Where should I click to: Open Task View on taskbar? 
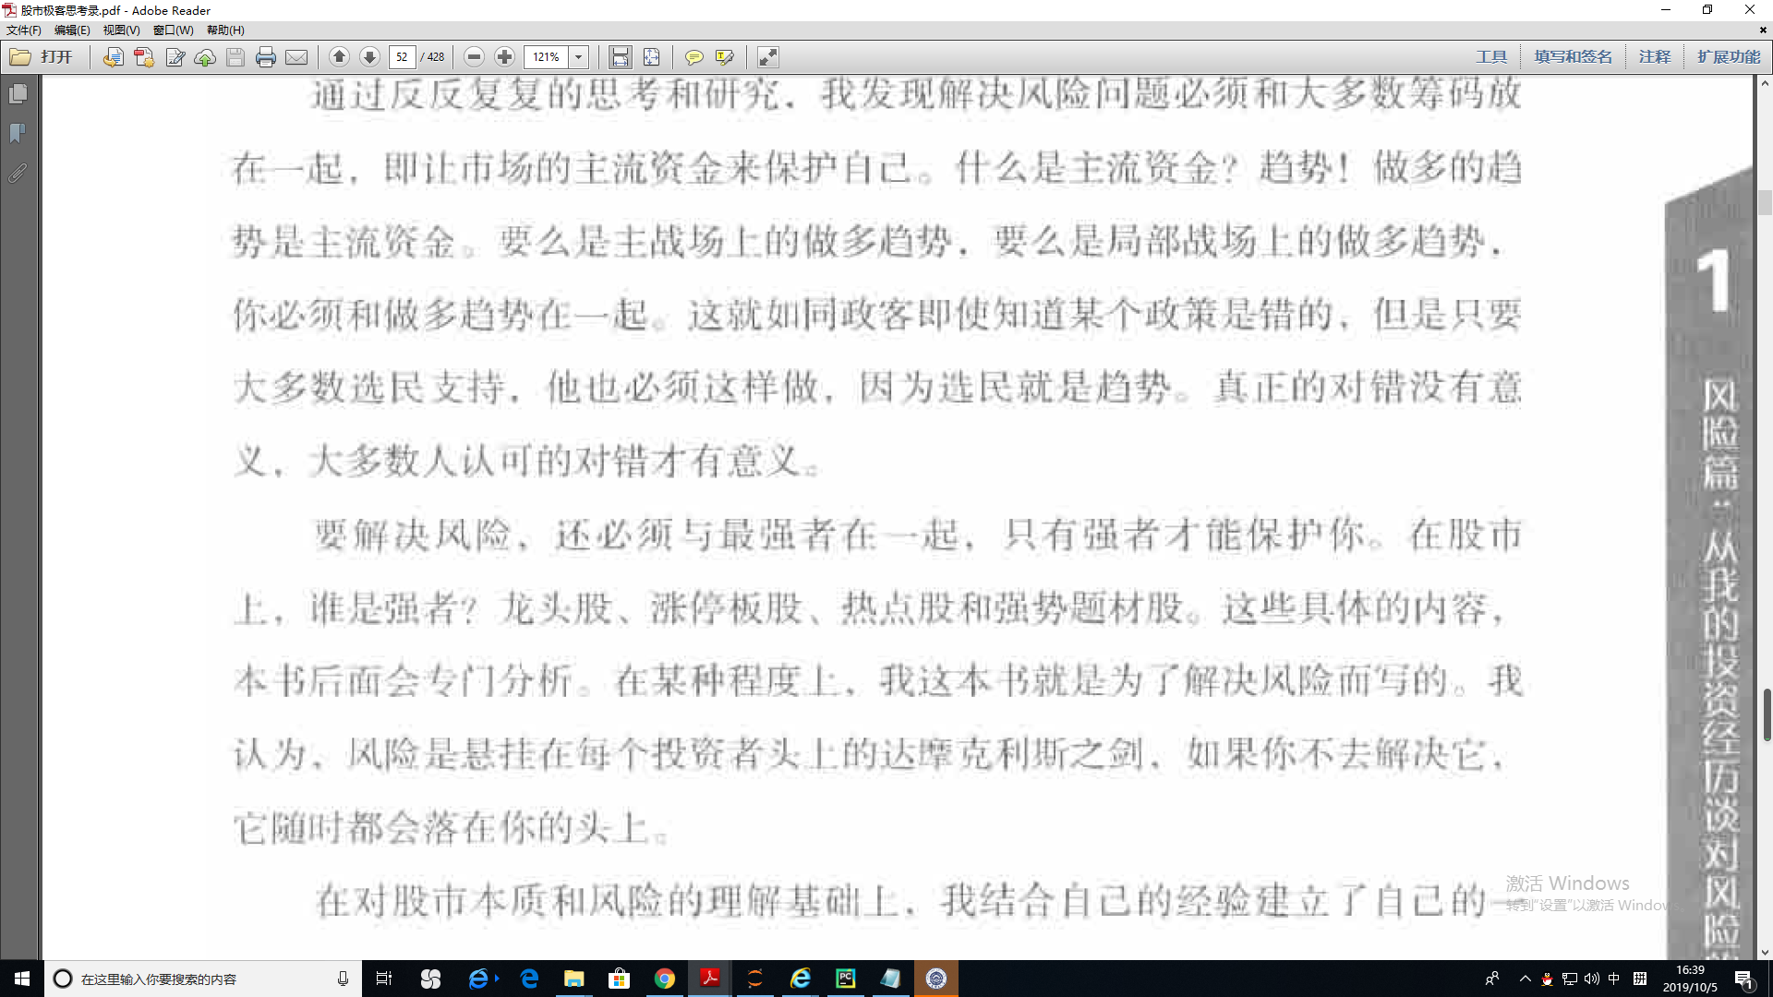[384, 979]
